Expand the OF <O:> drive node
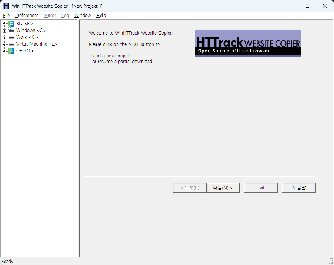 pos(4,51)
